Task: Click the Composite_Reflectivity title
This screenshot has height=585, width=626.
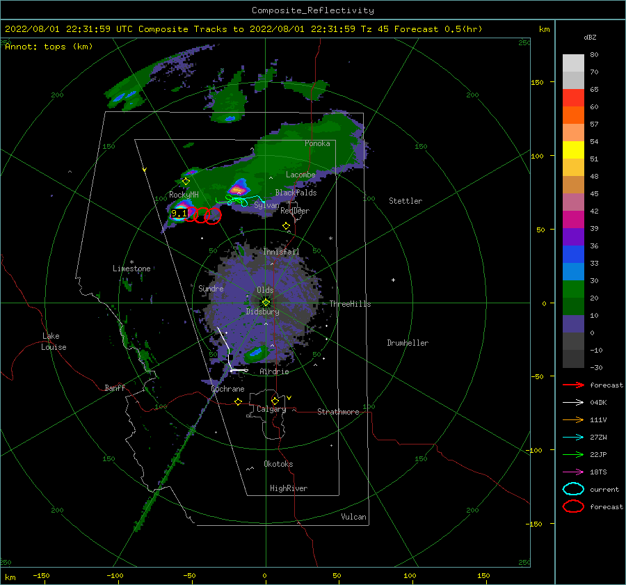Action: pos(313,10)
